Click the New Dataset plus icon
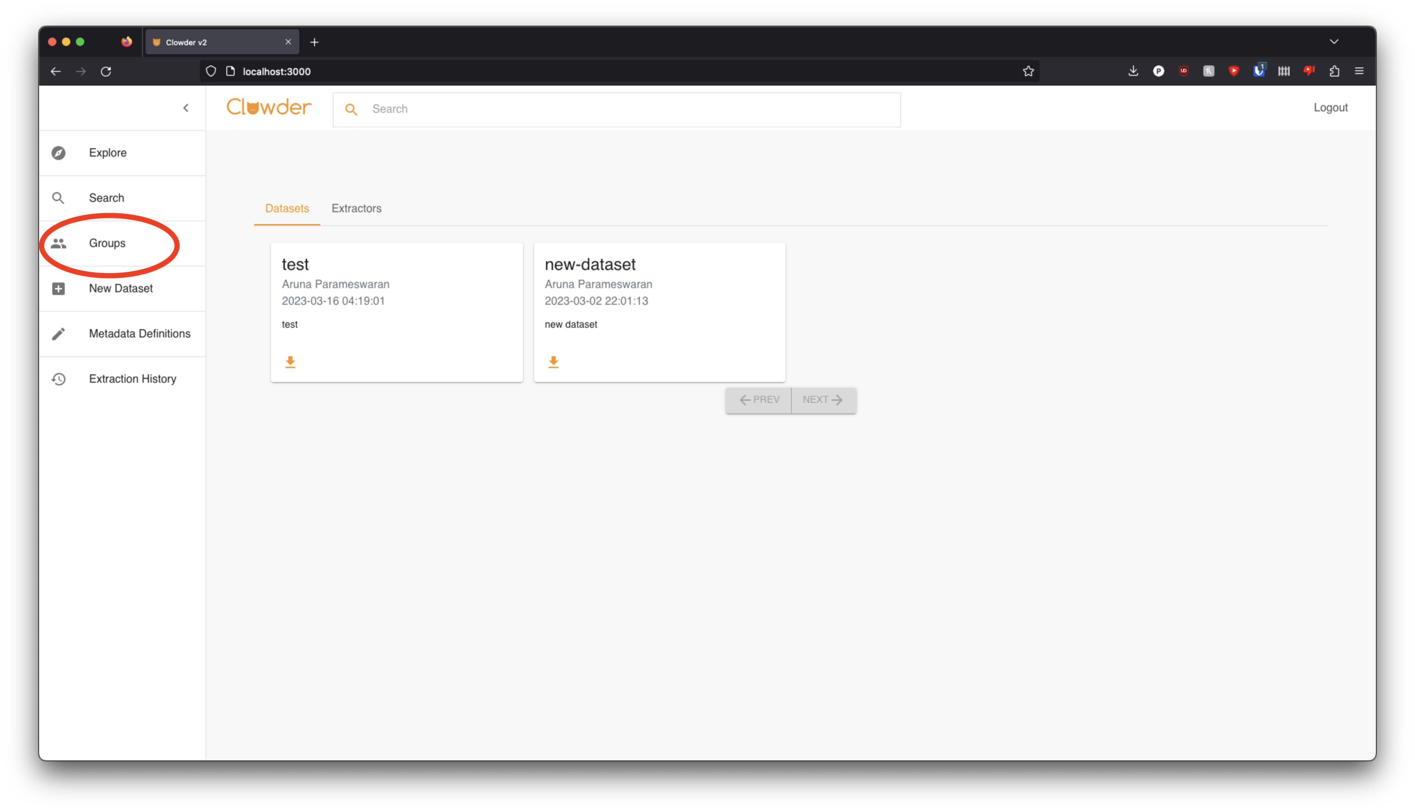 tap(58, 288)
